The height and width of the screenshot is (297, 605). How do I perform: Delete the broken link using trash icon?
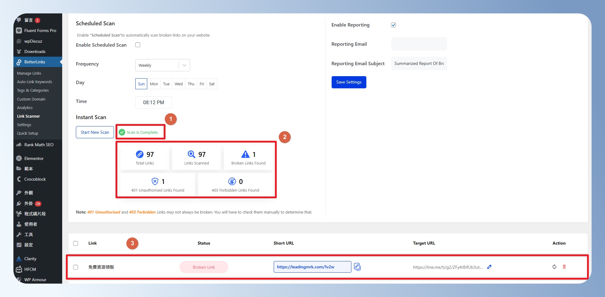tap(564, 267)
